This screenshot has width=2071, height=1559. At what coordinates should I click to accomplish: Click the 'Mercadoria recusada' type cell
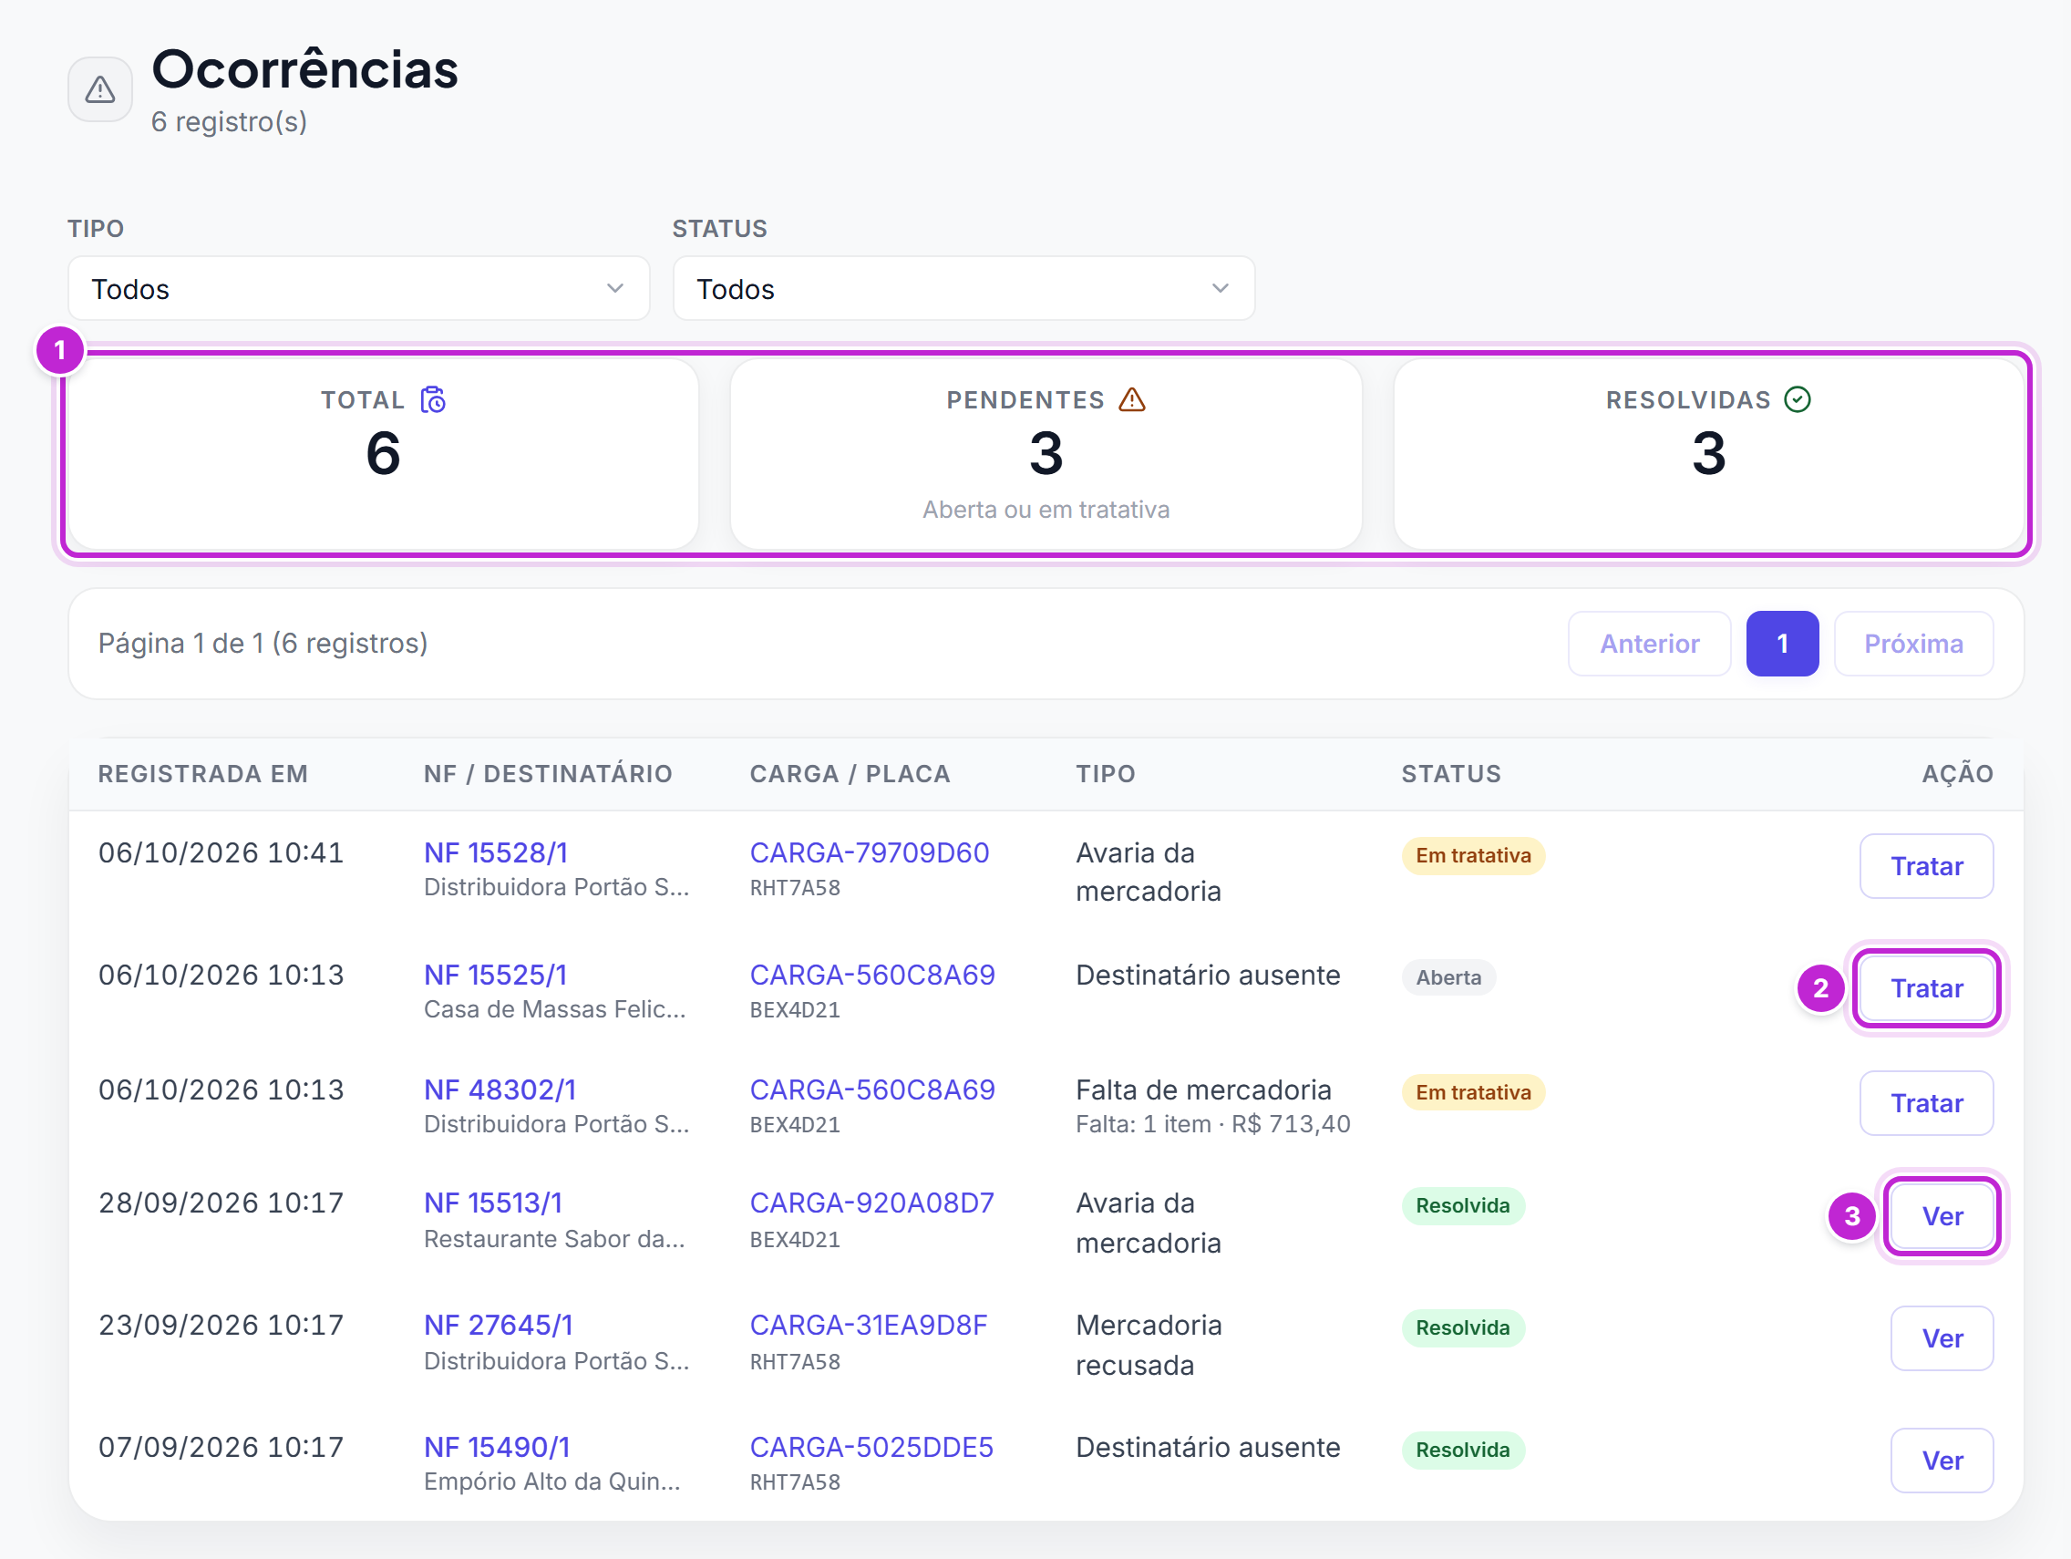coord(1148,1345)
